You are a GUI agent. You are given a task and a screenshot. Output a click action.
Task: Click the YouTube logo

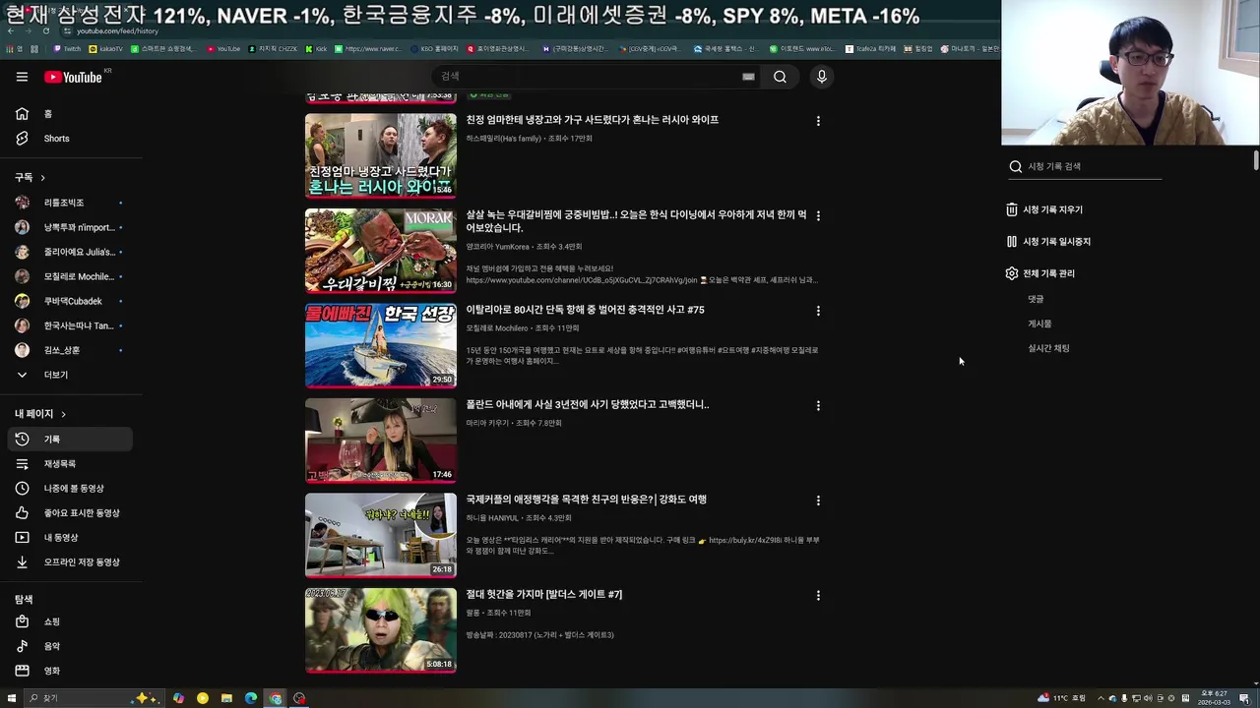coord(74,77)
